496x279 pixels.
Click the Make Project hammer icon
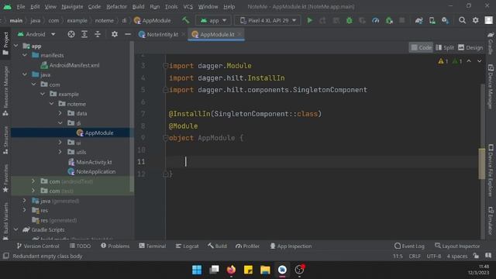click(x=186, y=21)
